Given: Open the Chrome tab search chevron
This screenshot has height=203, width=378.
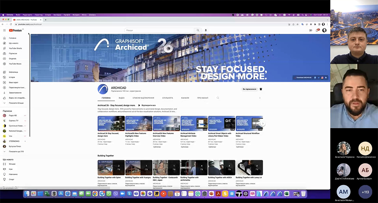Looking at the screenshot, I should (x=327, y=20).
